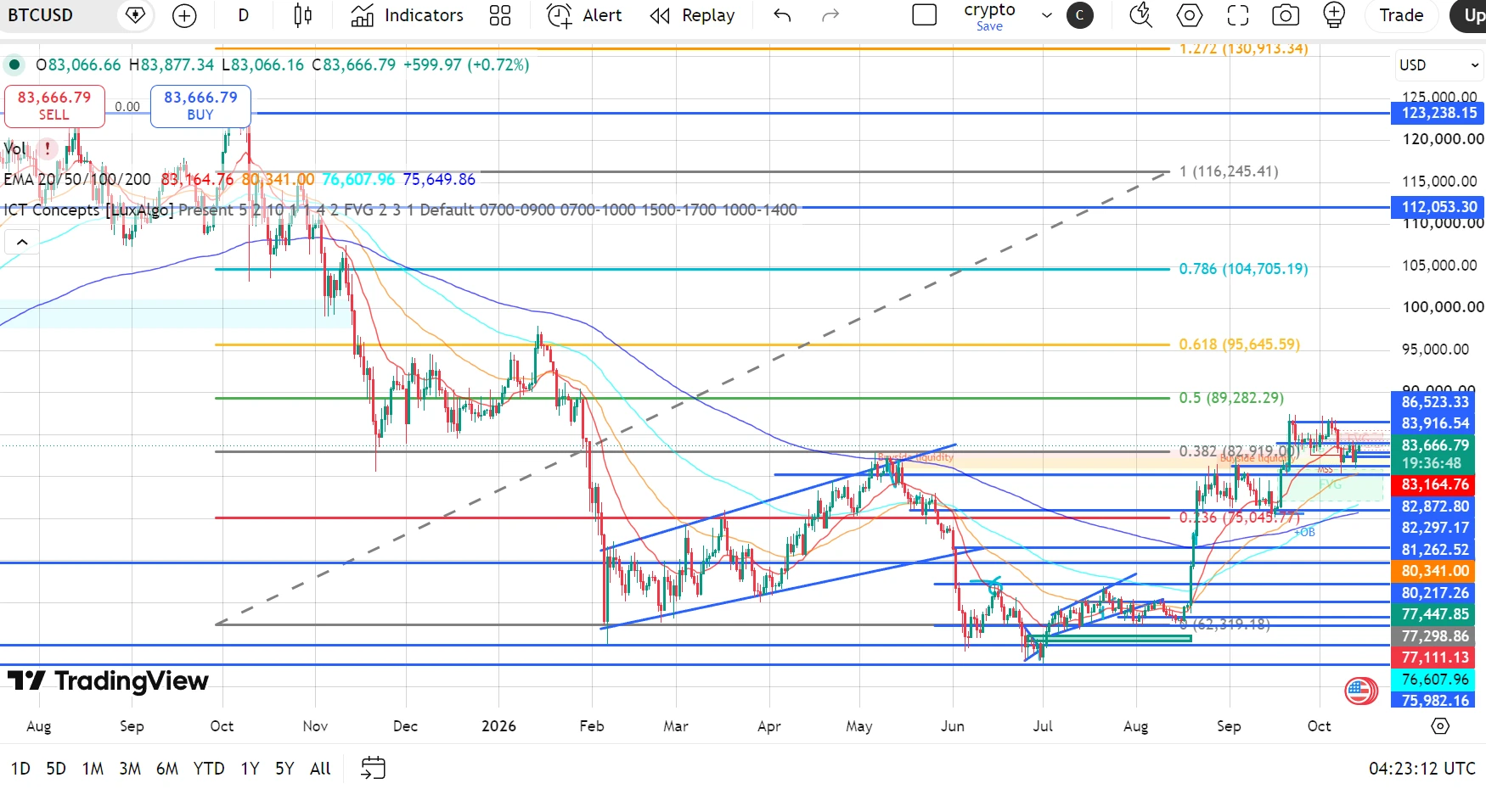Enter fullscreen mode
Screen dimensions: 1486x789
coord(1238,15)
